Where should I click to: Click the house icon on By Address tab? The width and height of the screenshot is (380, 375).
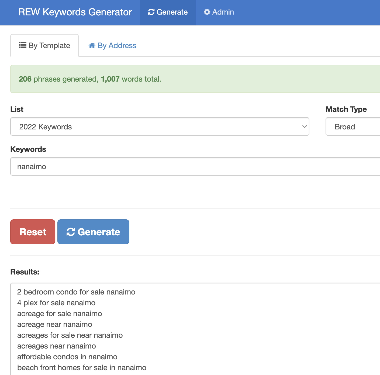(92, 46)
